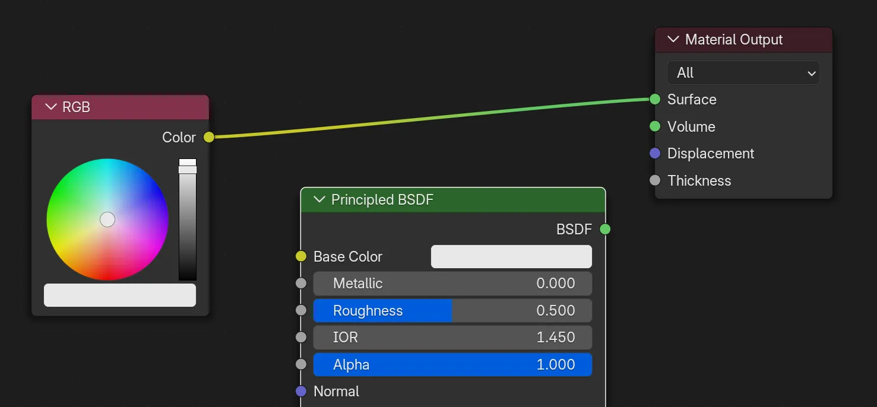
Task: Click the Color output socket on the RGB node
Action: pos(208,137)
